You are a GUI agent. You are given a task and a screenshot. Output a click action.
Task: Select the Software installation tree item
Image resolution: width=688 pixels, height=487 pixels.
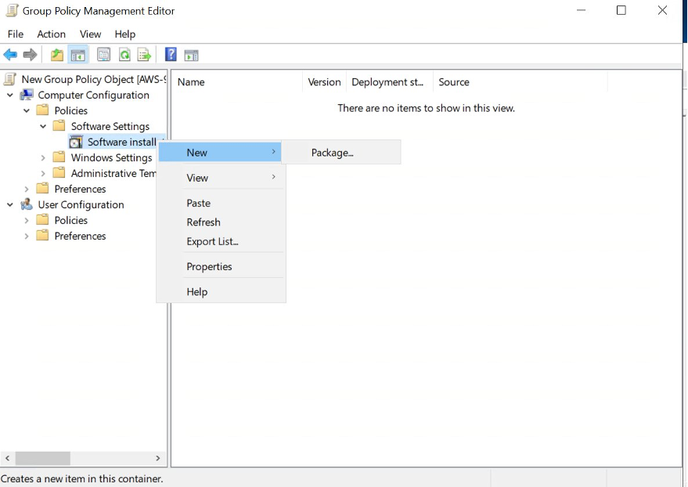tap(121, 142)
